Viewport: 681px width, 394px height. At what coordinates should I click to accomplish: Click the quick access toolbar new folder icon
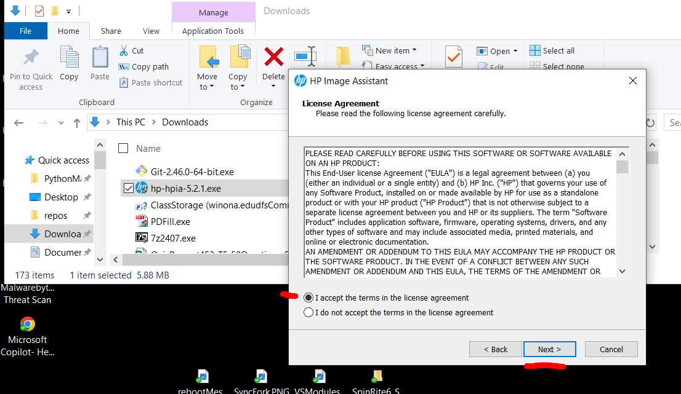pos(55,11)
